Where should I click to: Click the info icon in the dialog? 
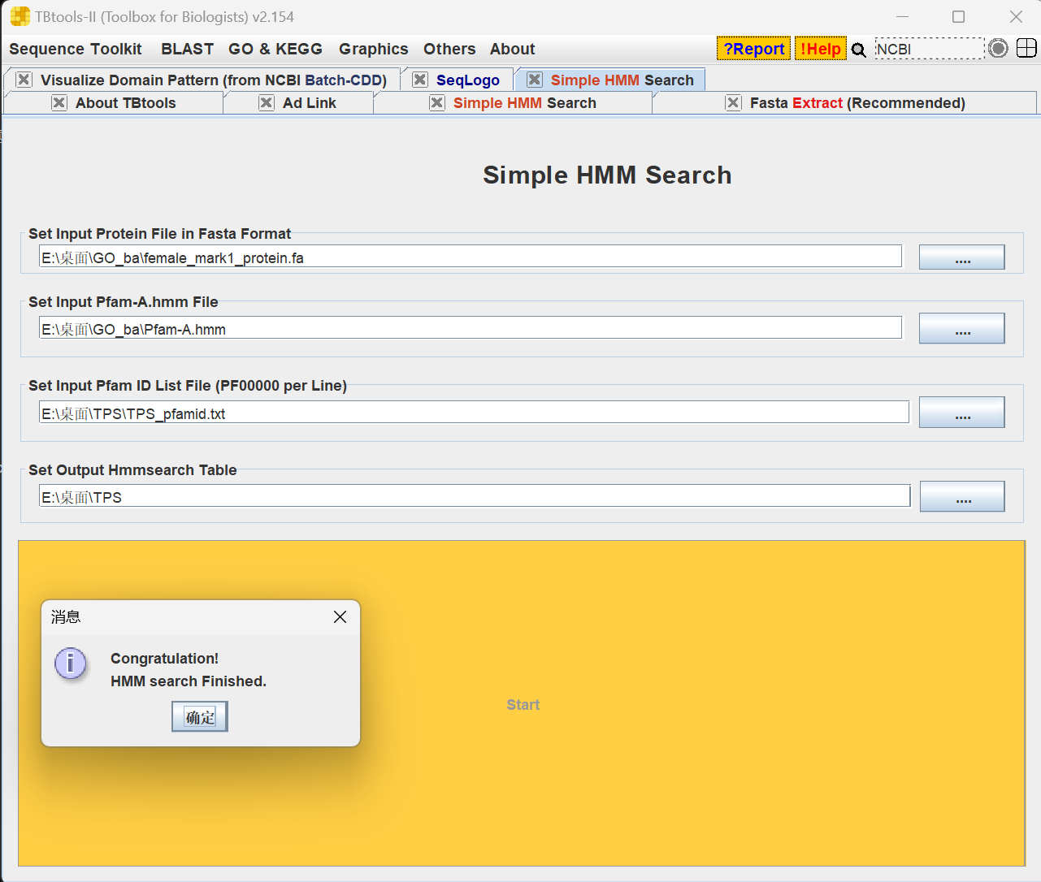point(71,664)
